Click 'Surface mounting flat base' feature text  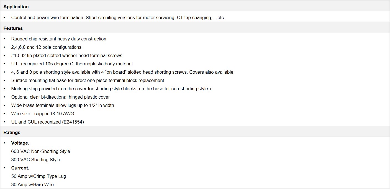(88, 80)
